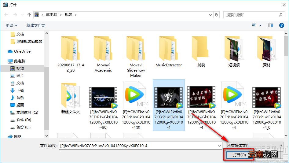Open the 所有媒体文件 file type dropdown
Image resolution: width=289 pixels, height=163 pixels.
[x=255, y=146]
